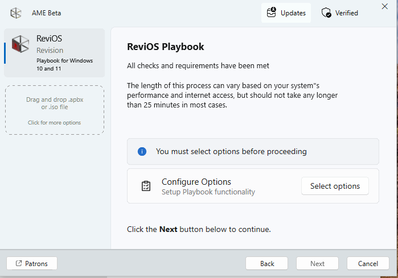
Task: Open the Updates panel
Action: [x=286, y=13]
